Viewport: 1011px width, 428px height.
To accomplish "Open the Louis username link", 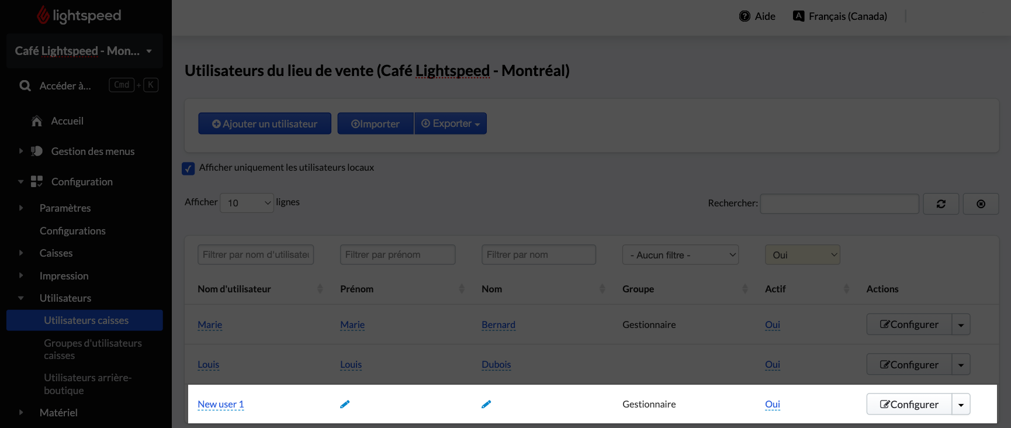I will 209,364.
